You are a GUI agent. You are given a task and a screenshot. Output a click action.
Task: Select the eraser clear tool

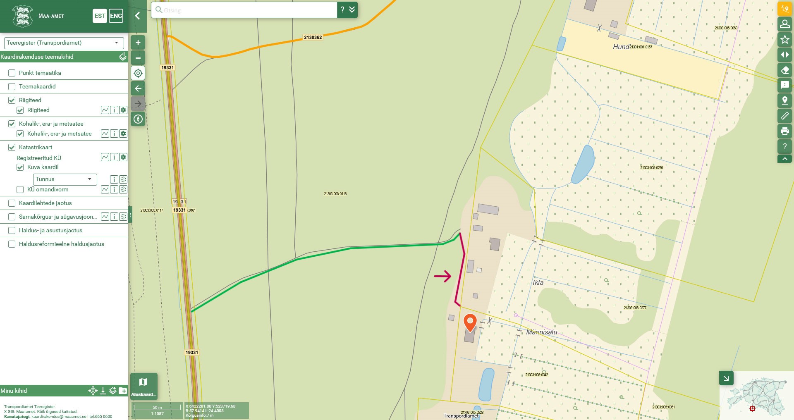[x=784, y=70]
